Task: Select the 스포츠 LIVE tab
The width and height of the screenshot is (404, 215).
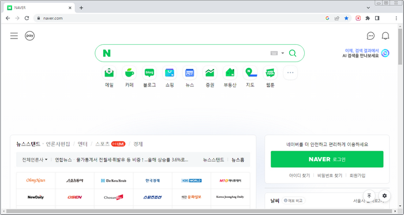Action: [x=110, y=144]
